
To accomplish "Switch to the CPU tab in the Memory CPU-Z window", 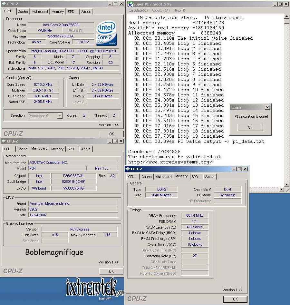I will [x=131, y=177].
